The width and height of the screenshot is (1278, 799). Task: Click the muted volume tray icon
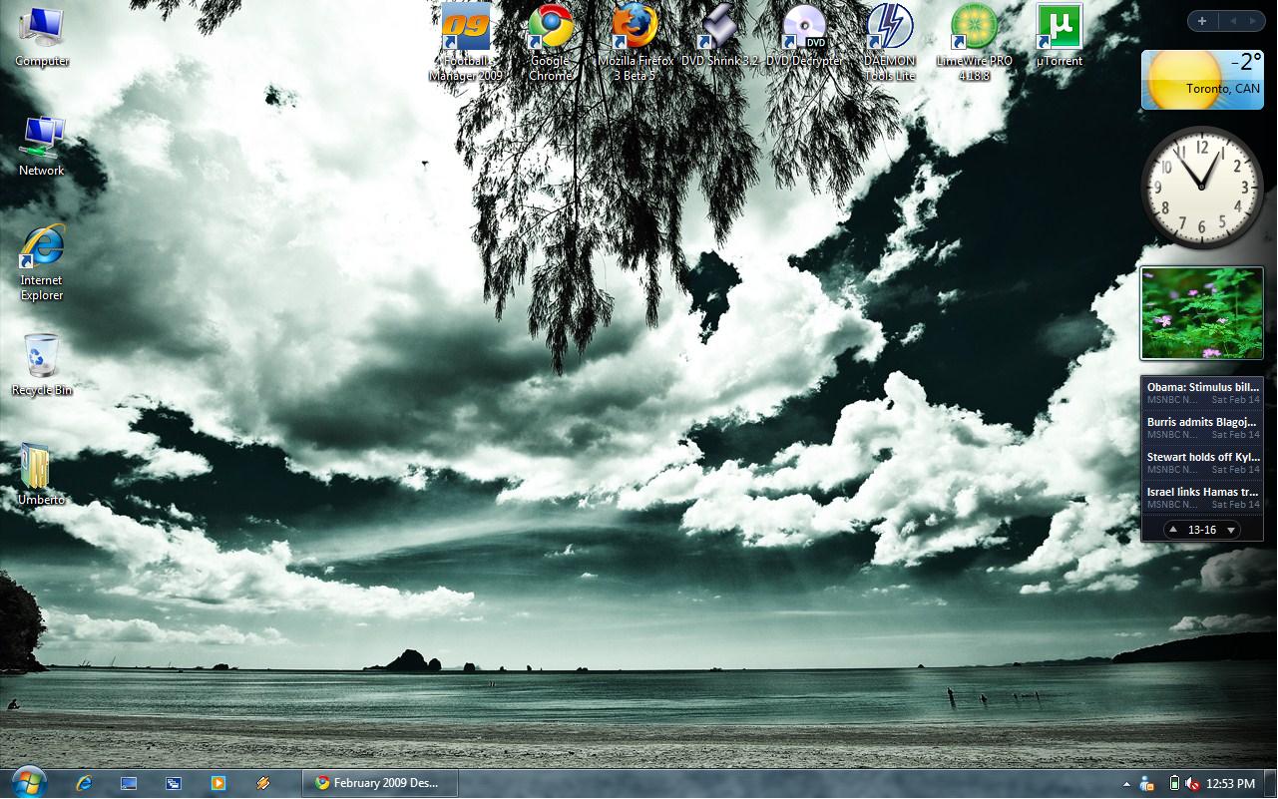[1192, 784]
